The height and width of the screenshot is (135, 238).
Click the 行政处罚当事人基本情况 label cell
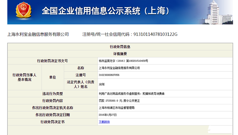click(x=24, y=77)
